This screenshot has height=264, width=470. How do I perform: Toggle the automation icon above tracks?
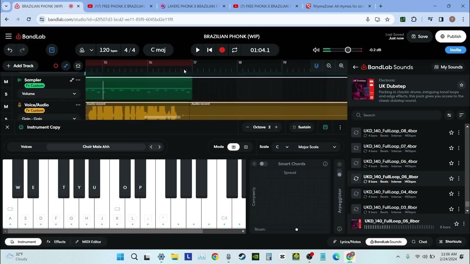click(x=66, y=66)
